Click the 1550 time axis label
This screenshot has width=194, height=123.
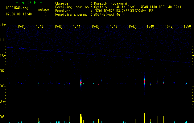coord(187,26)
